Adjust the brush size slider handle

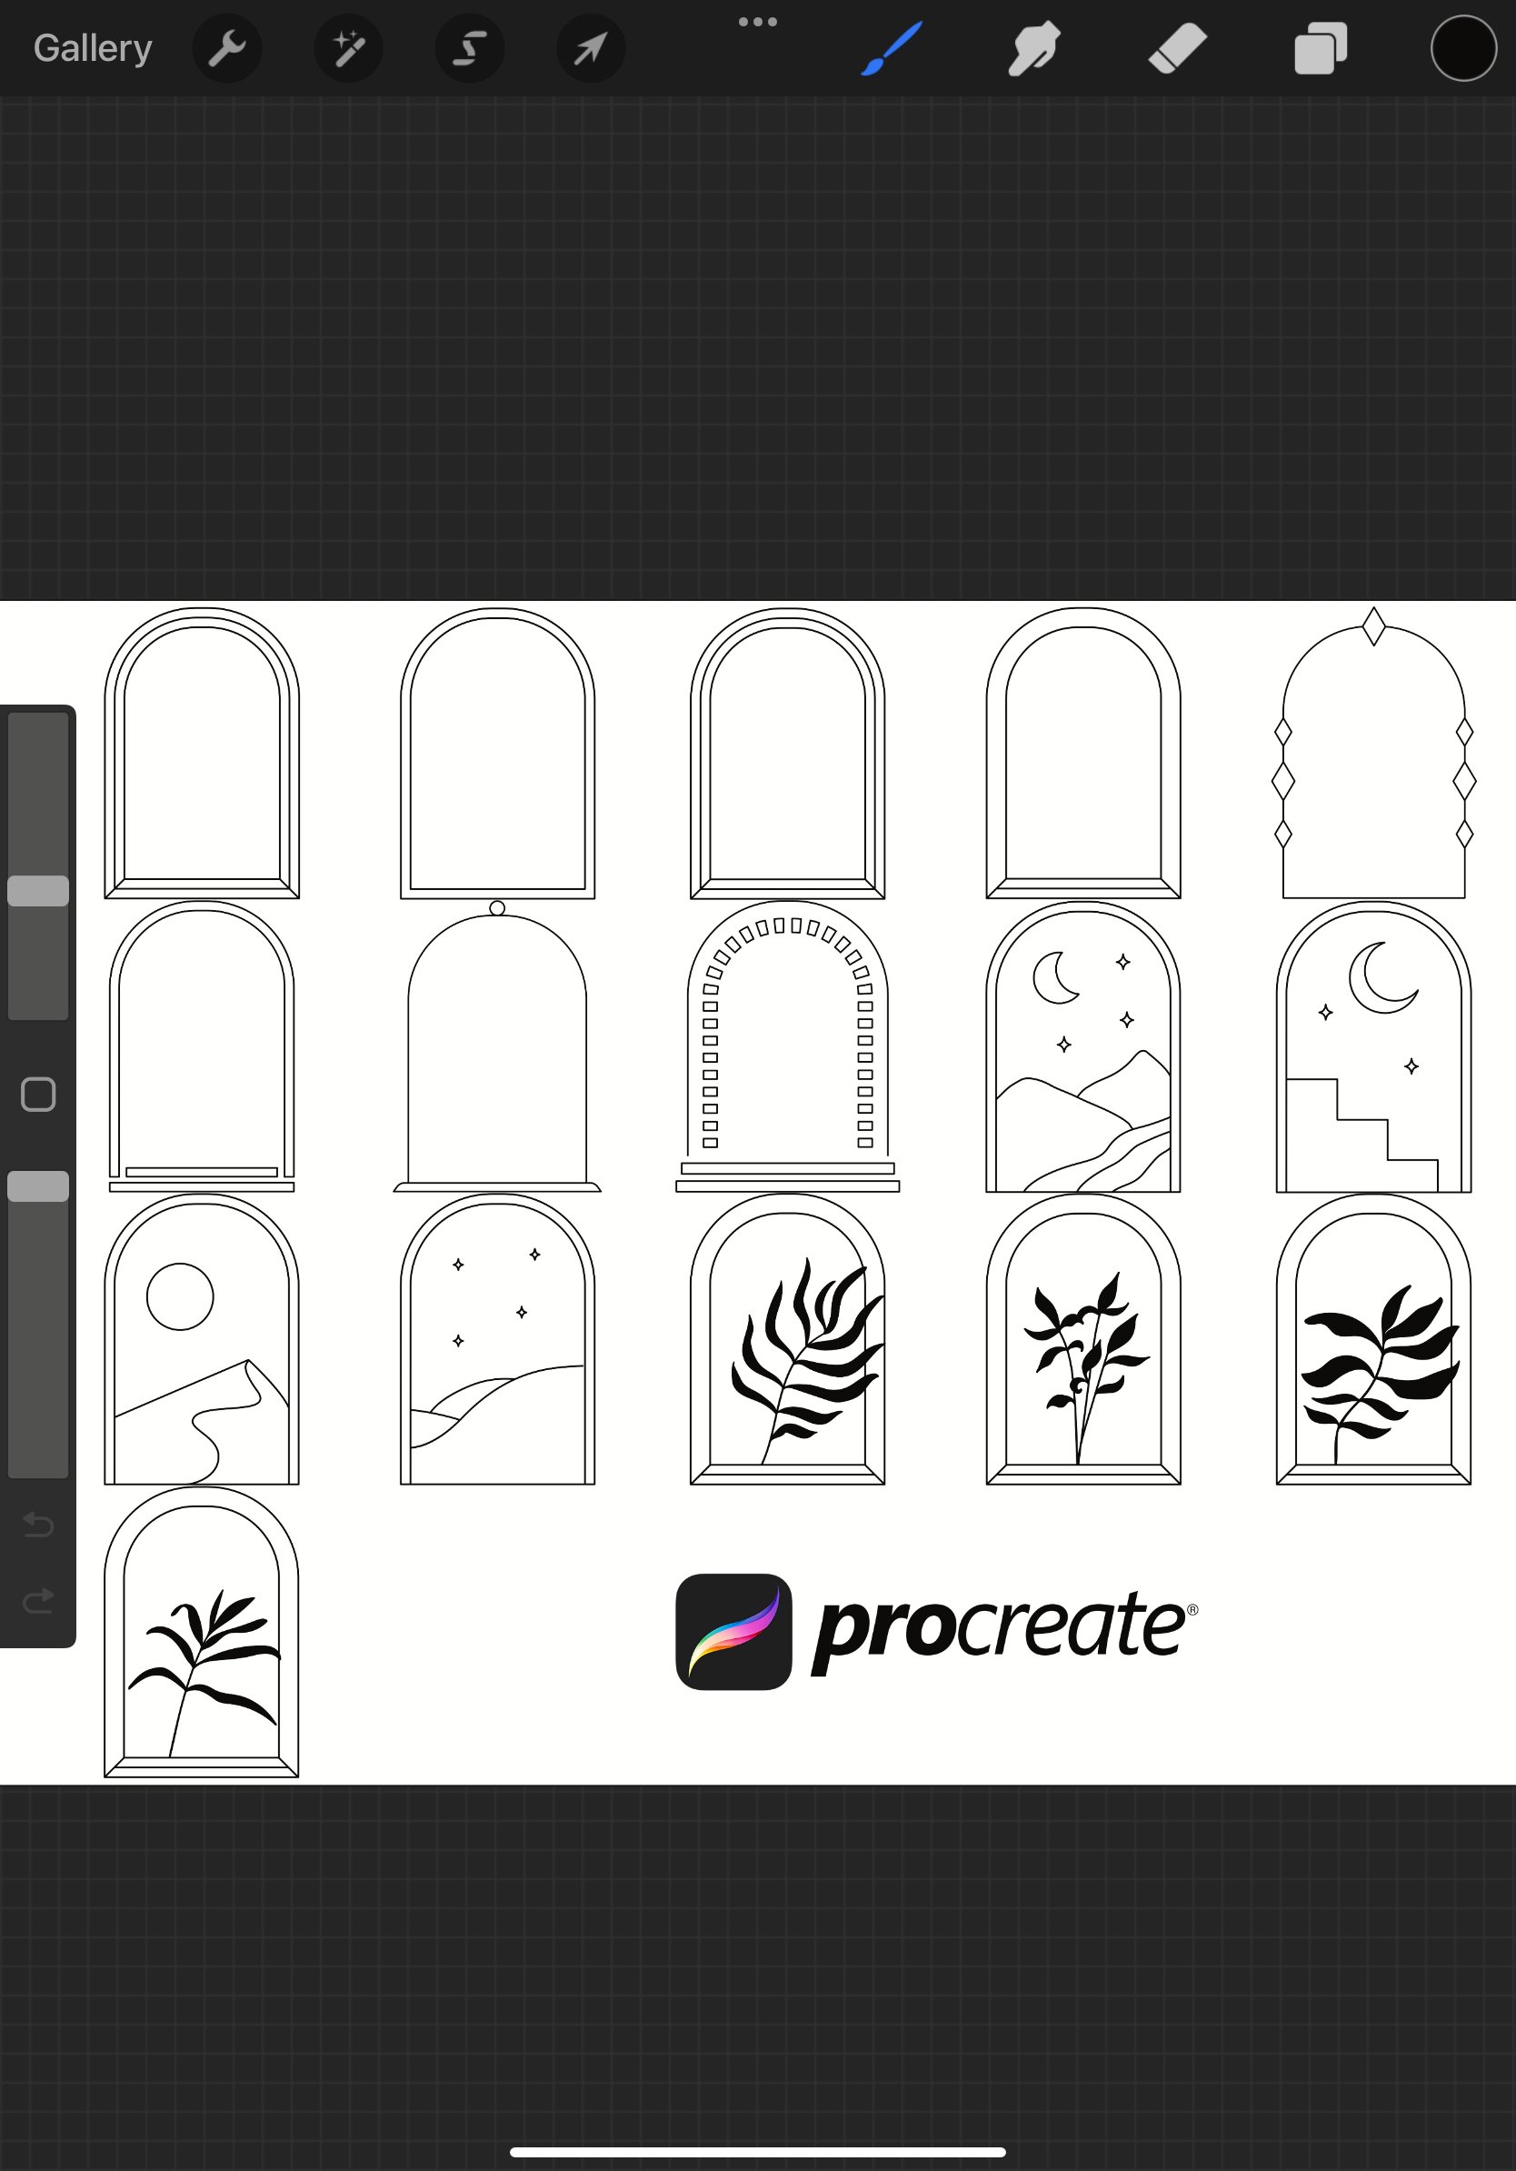tap(38, 891)
